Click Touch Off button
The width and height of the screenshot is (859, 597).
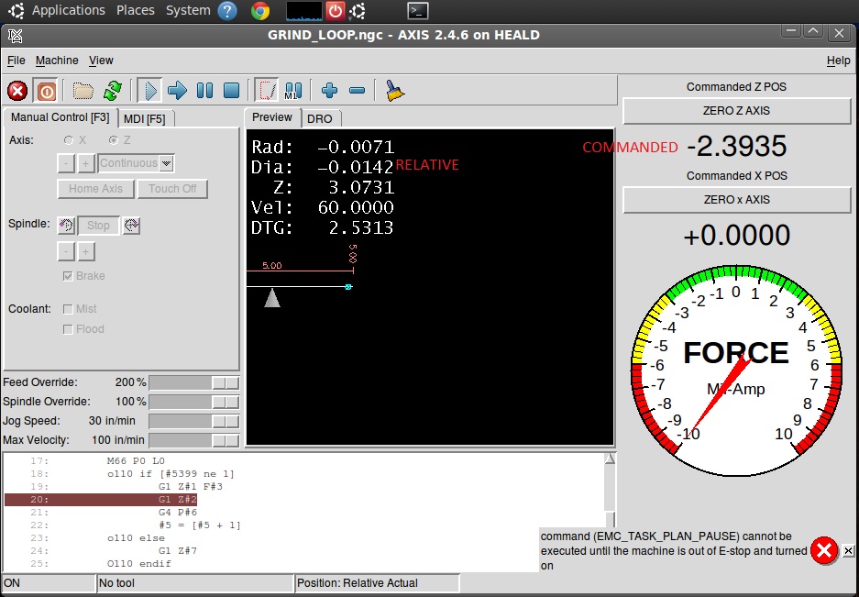coord(172,189)
